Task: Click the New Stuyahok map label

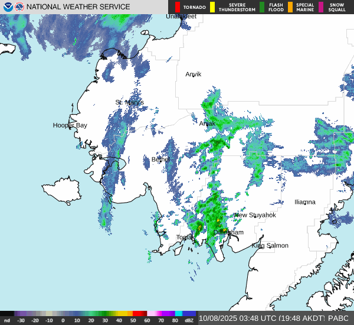Action: pos(255,215)
